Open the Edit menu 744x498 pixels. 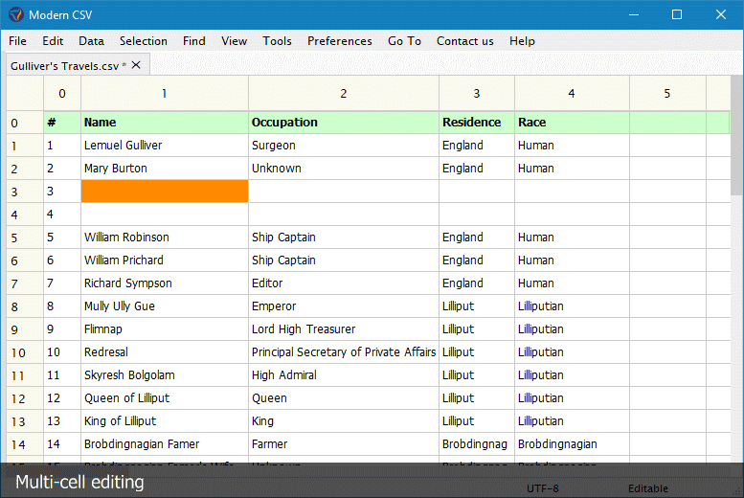[x=53, y=41]
